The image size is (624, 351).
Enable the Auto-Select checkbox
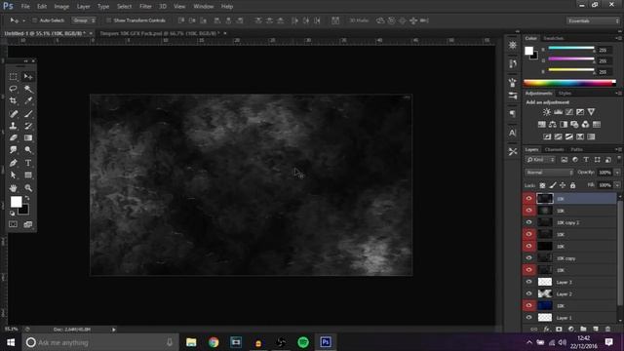35,20
